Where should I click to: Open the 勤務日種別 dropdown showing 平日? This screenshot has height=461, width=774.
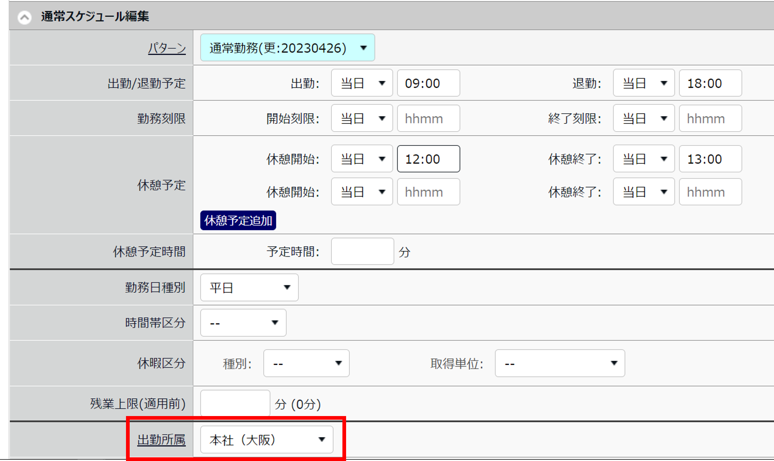coord(249,288)
